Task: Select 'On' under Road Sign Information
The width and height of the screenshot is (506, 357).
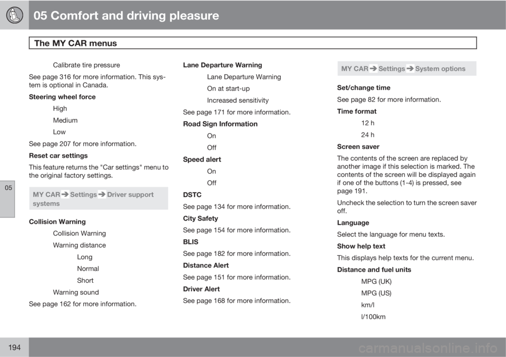Action: (x=211, y=136)
